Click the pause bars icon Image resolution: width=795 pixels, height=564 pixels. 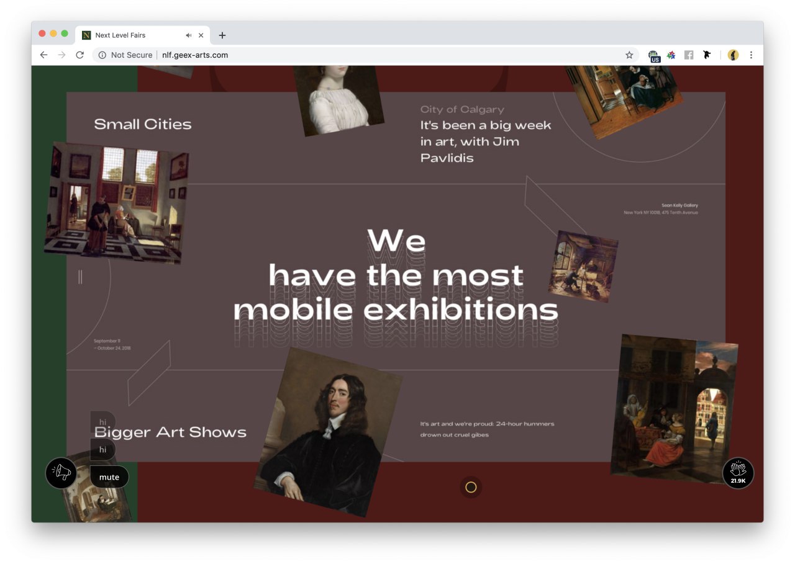[80, 277]
